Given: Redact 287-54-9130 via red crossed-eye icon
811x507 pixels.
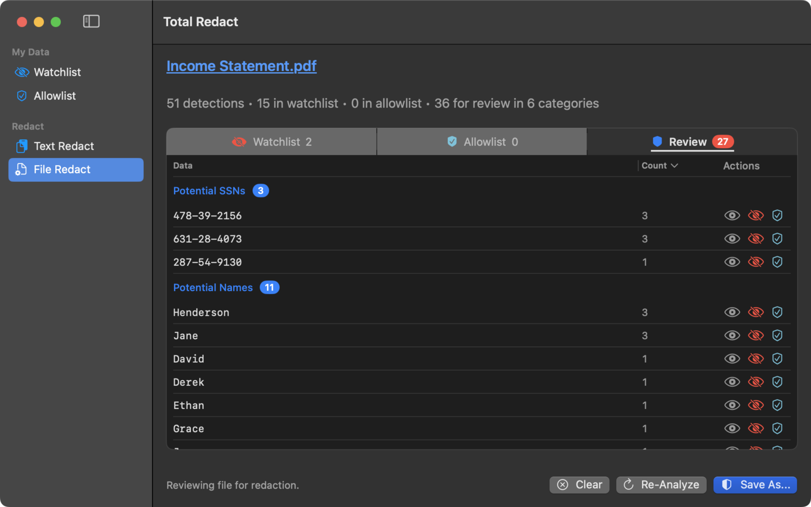Looking at the screenshot, I should coord(755,262).
